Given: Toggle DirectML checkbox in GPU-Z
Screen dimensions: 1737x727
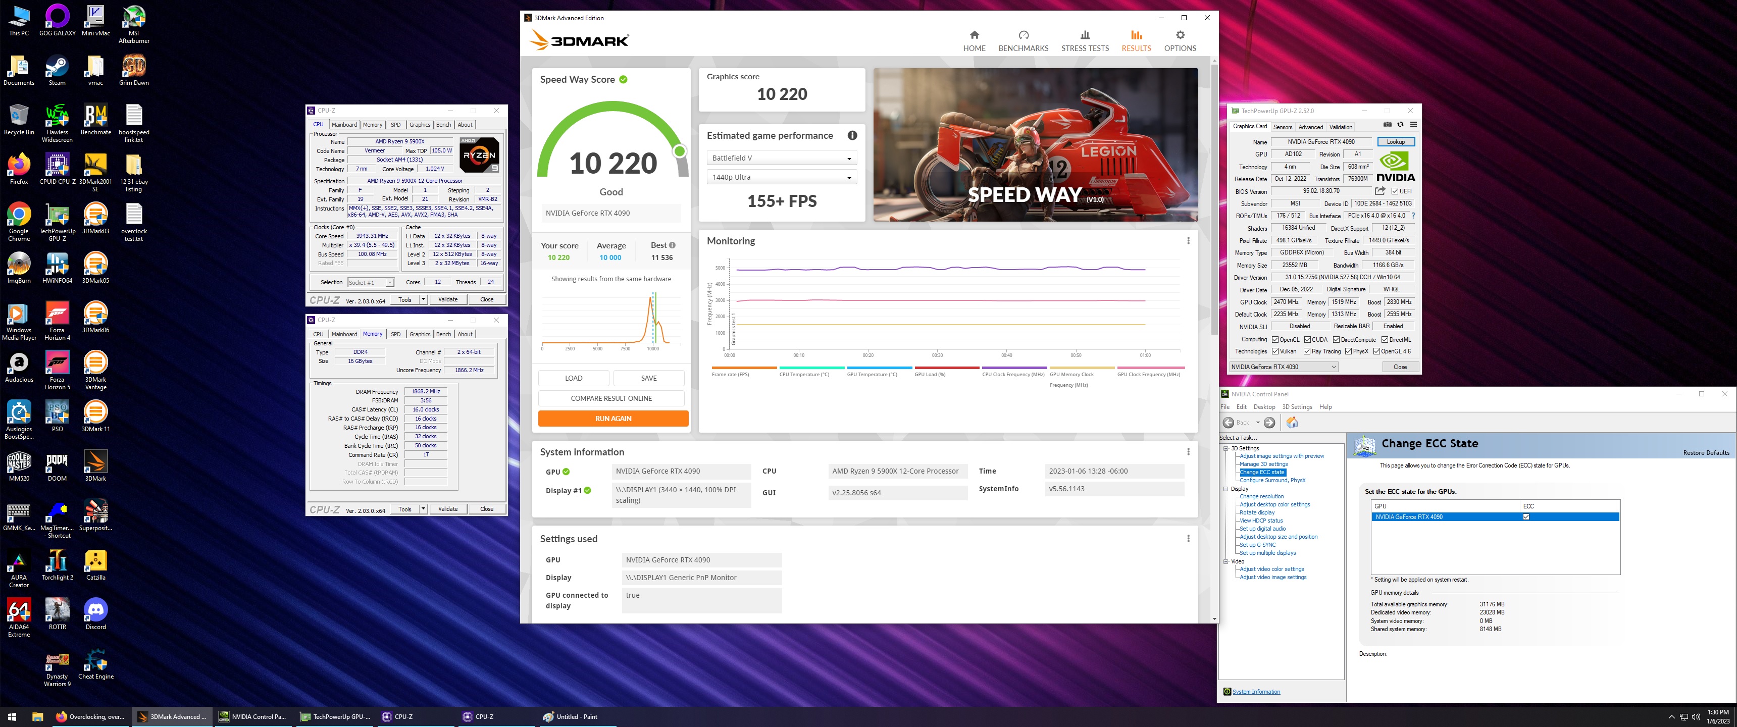Looking at the screenshot, I should [1385, 340].
